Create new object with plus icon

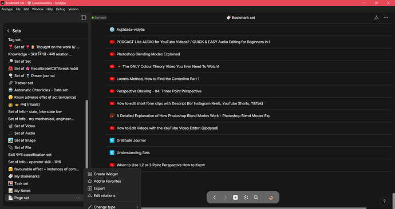(x=235, y=198)
